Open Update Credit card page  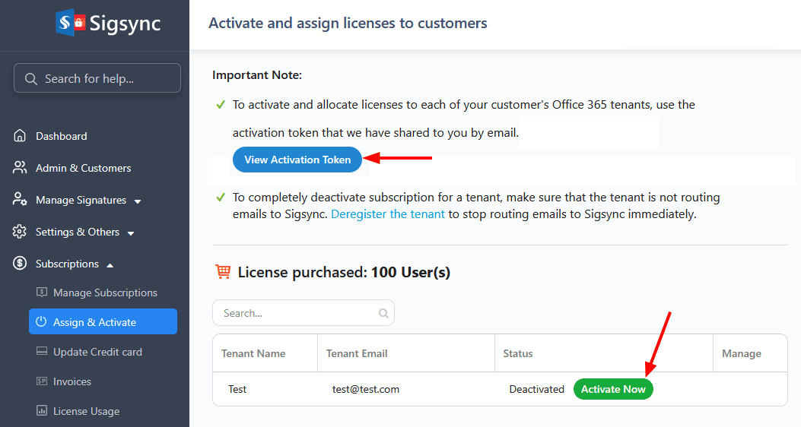tap(97, 352)
